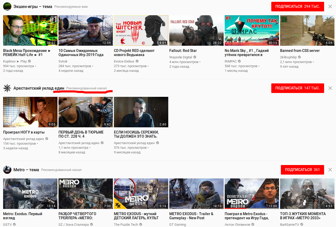Visit the RIMPAC channel link
336x227 pixels.
coord(231,61)
